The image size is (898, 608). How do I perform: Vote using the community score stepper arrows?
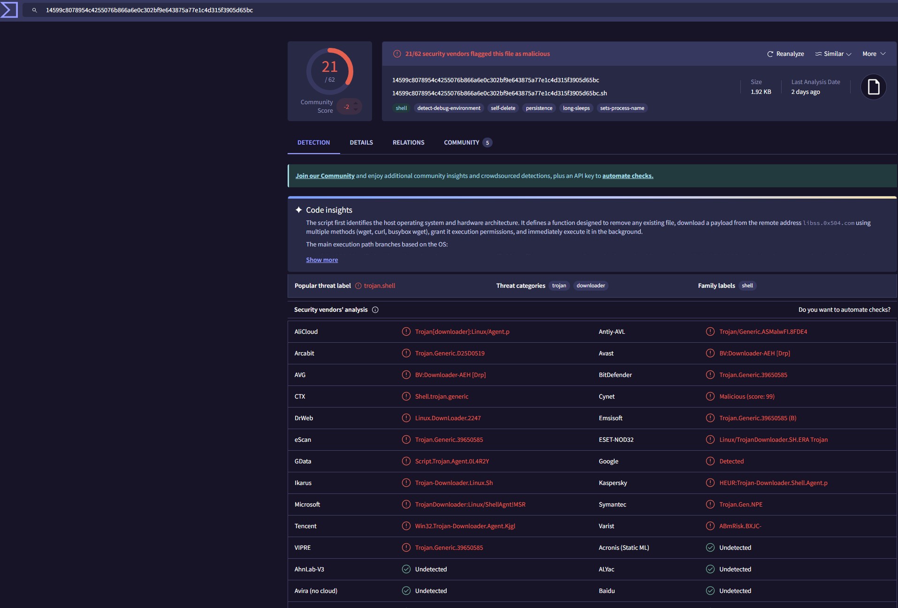pos(356,107)
